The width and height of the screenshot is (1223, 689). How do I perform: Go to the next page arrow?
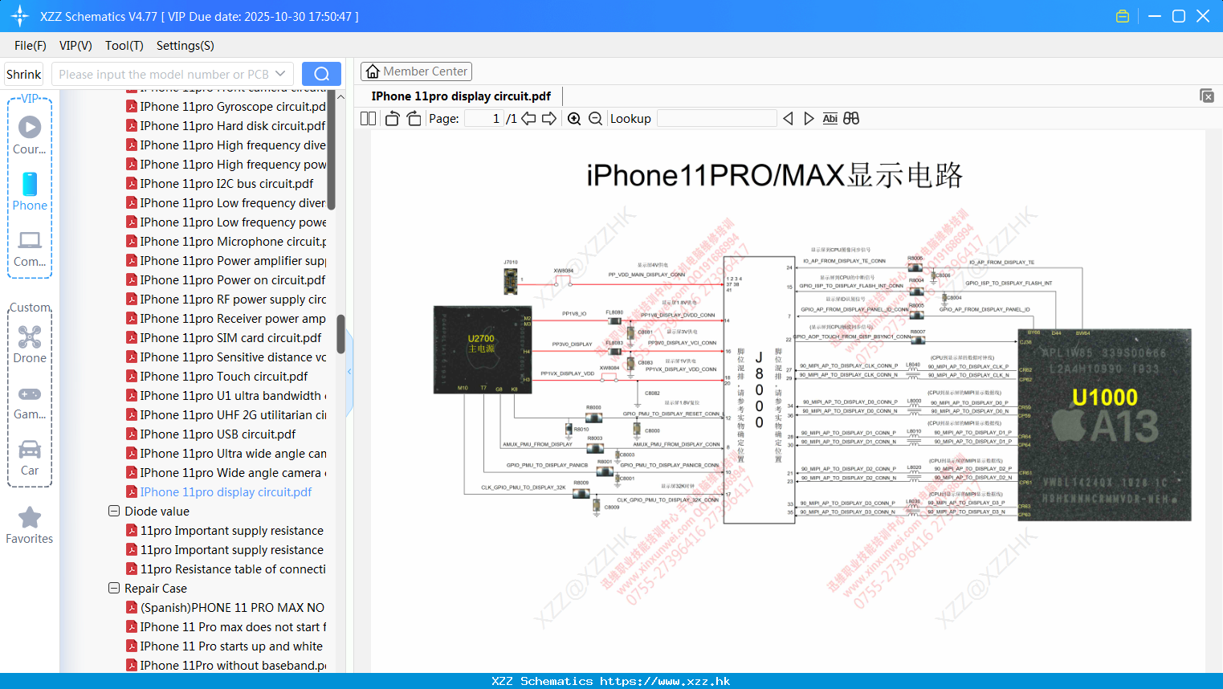coord(549,119)
